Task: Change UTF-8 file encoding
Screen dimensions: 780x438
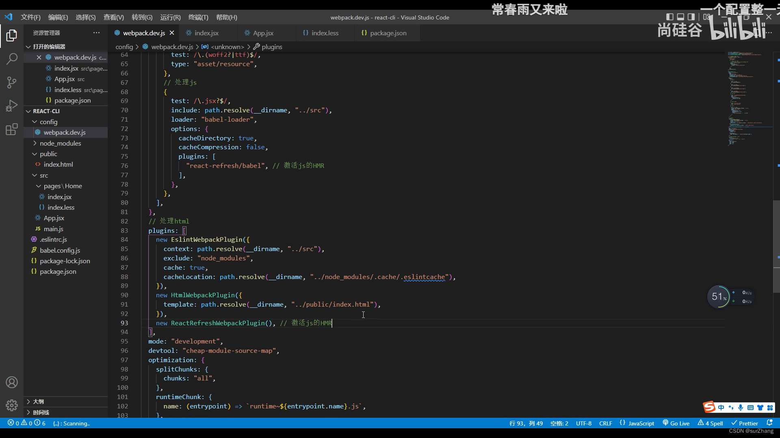Action: [583, 423]
